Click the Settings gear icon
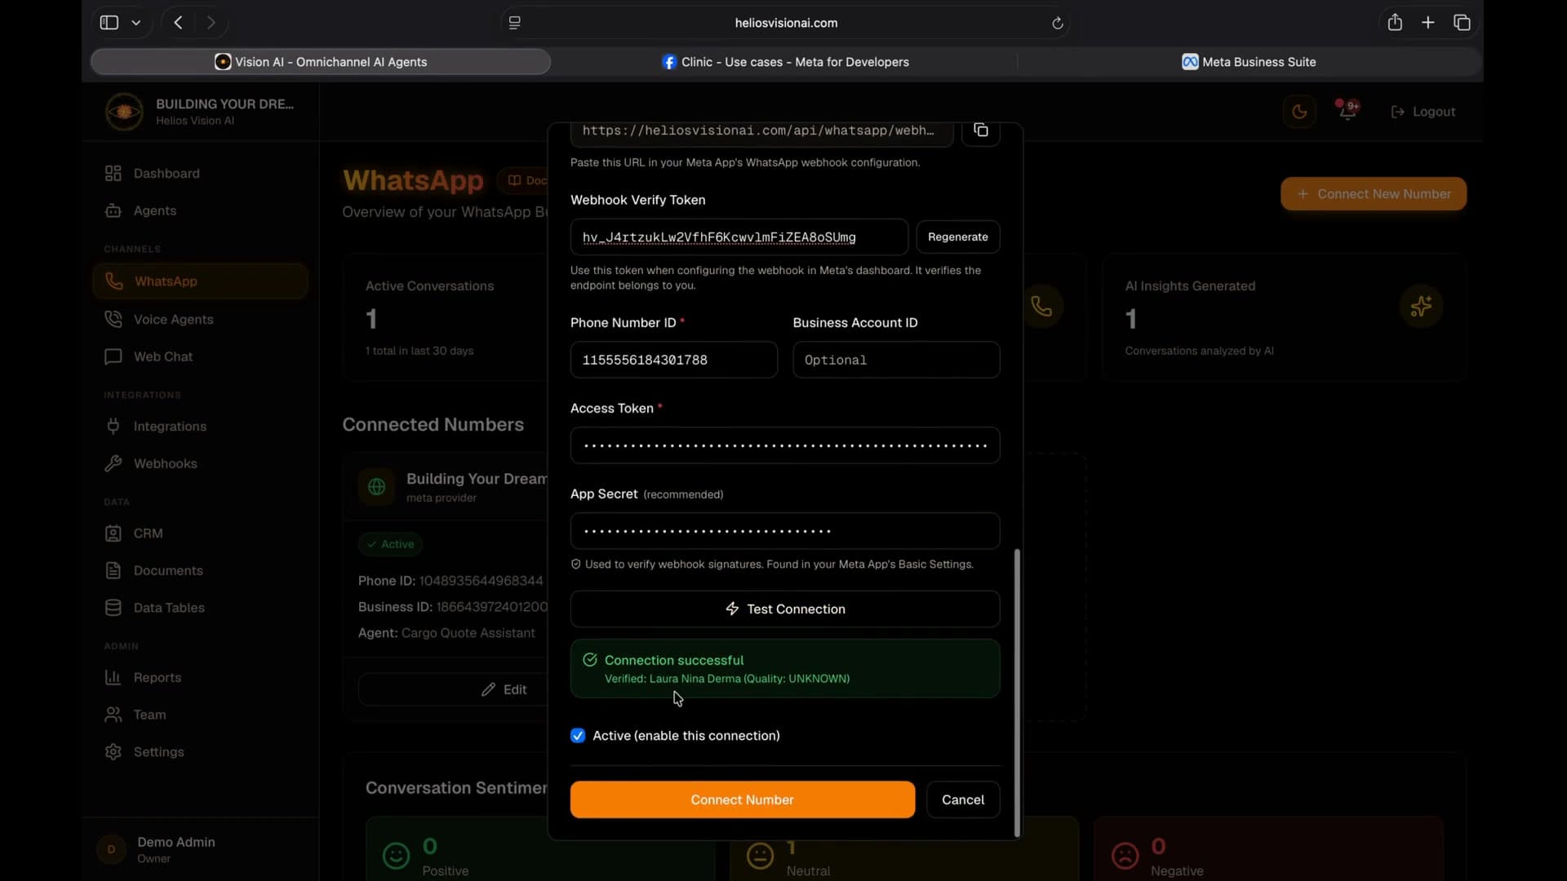 point(113,751)
